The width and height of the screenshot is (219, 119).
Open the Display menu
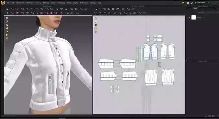coord(75,3)
